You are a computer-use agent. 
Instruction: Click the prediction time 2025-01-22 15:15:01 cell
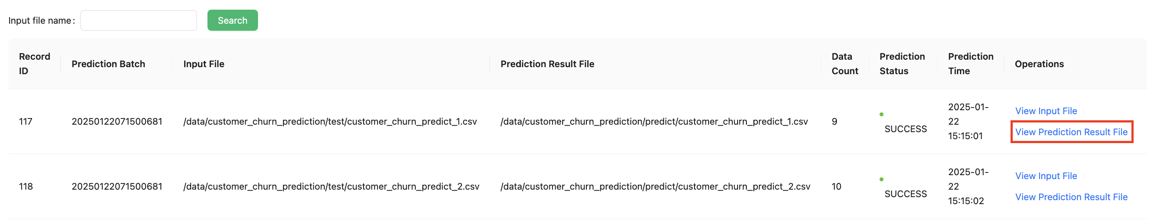coord(968,122)
